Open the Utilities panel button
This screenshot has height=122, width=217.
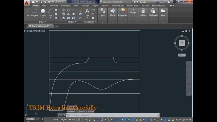point(143,13)
